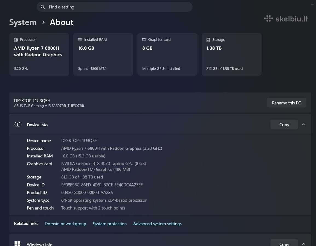The width and height of the screenshot is (316, 246).
Task: Open the Graphics card summary card
Action: 167,54
